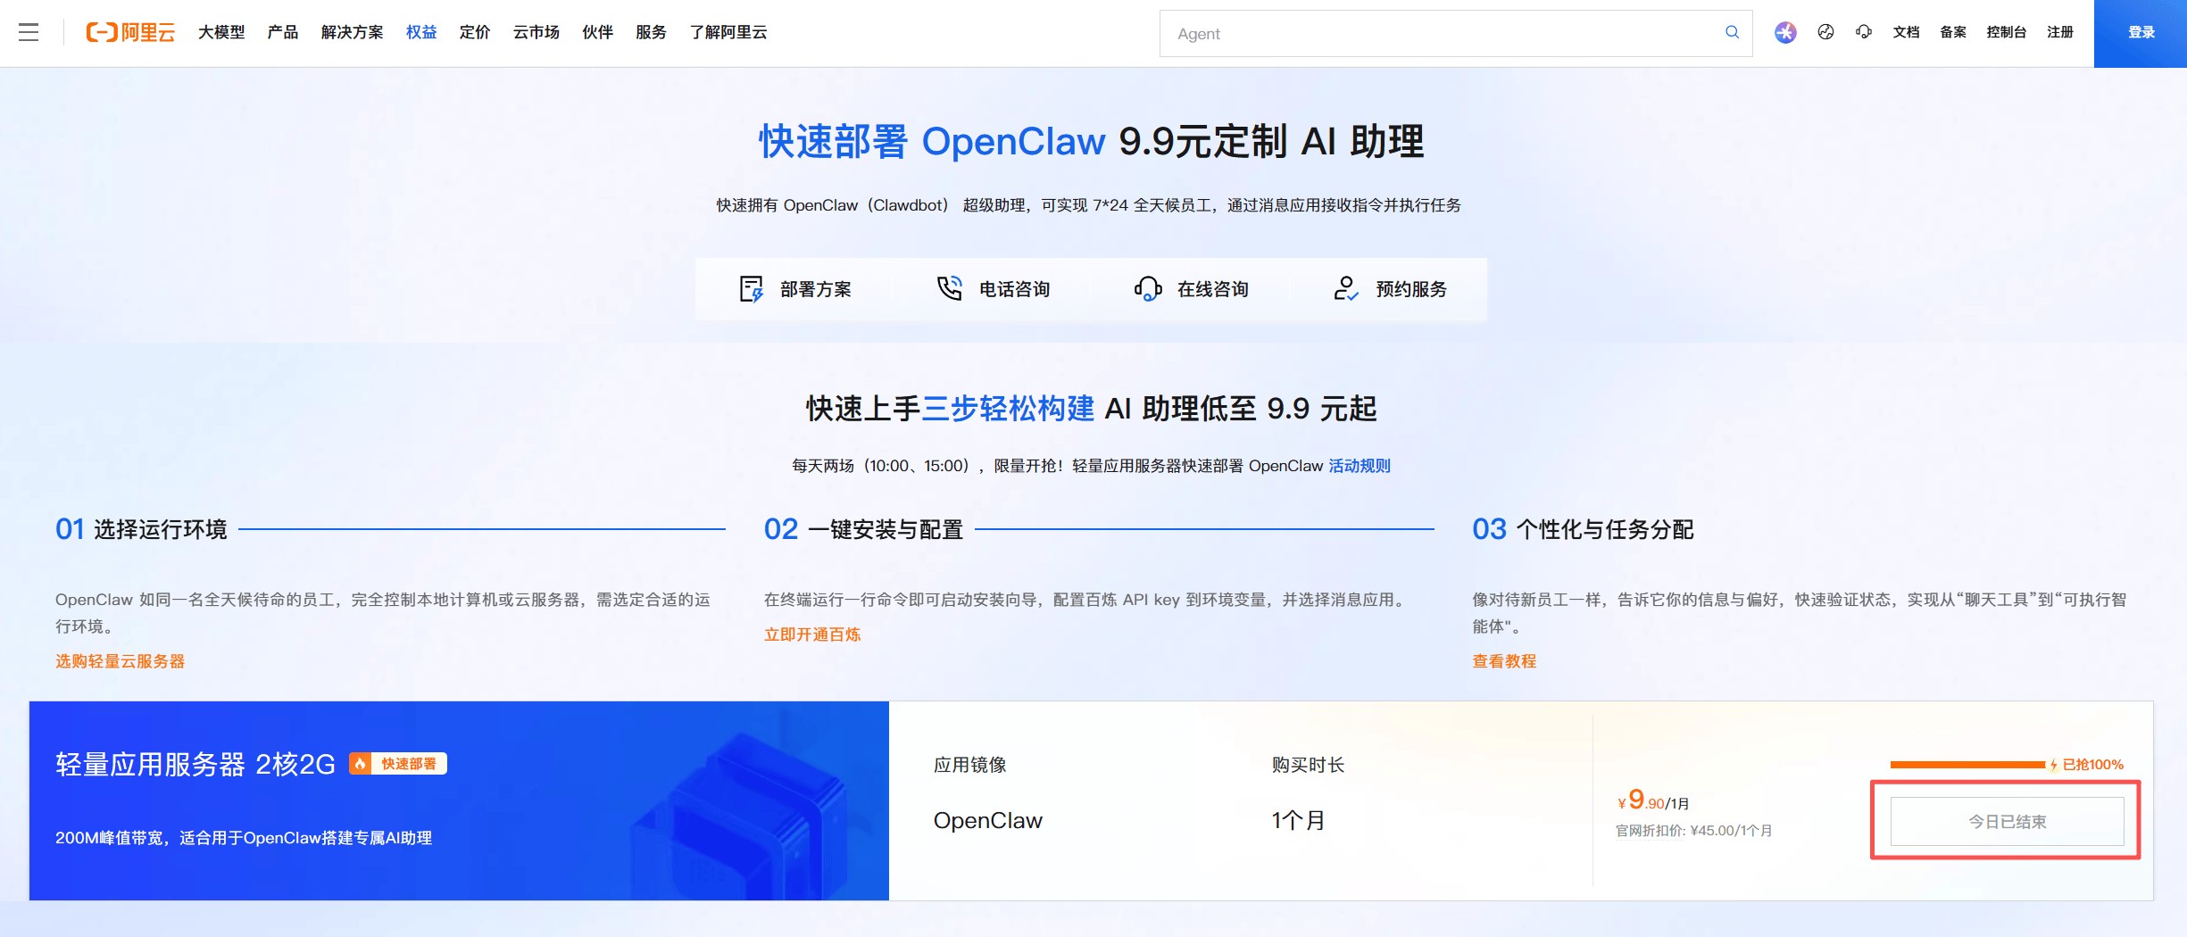Open the purple AI assistant icon

point(1786,32)
